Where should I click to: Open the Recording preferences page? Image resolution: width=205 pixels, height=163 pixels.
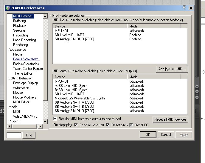pos(21,35)
